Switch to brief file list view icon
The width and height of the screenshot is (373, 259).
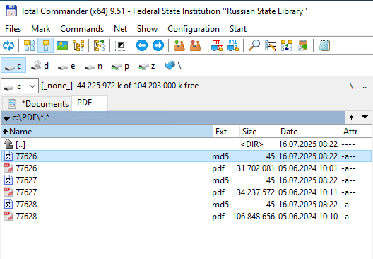30,45
